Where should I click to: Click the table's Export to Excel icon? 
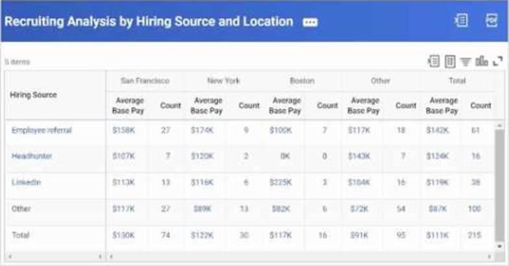(x=434, y=61)
